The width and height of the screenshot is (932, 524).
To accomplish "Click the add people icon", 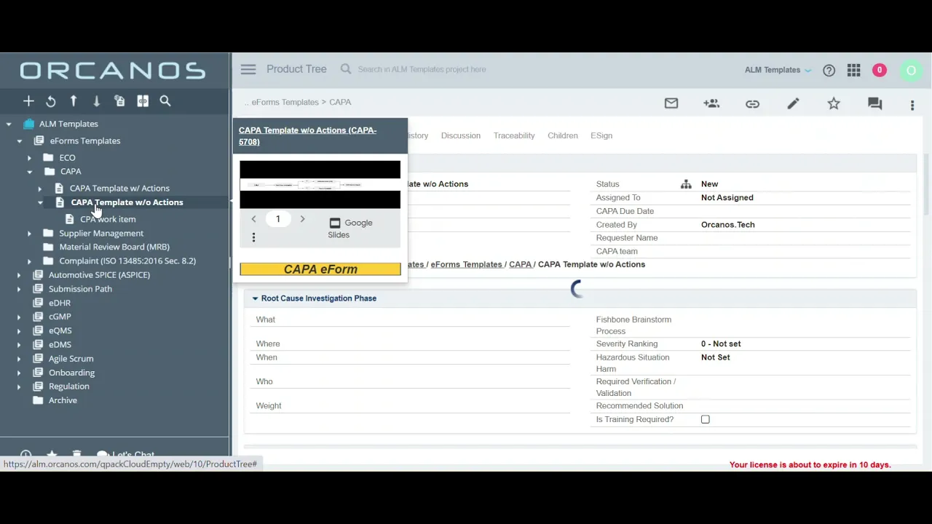I will (711, 104).
